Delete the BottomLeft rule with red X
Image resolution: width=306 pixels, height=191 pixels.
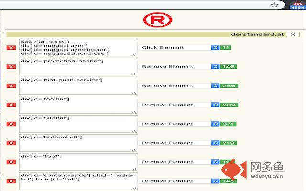[x=11, y=143]
